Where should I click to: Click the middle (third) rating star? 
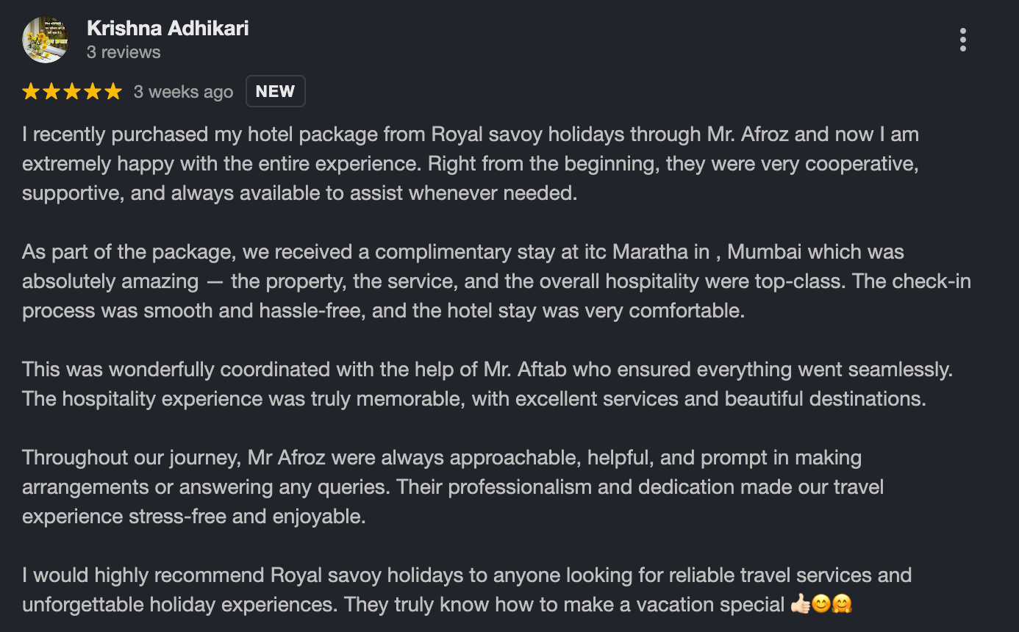coord(72,92)
